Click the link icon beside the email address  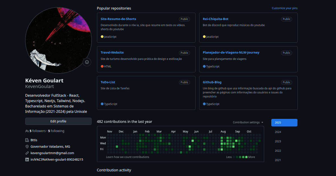coord(27,153)
